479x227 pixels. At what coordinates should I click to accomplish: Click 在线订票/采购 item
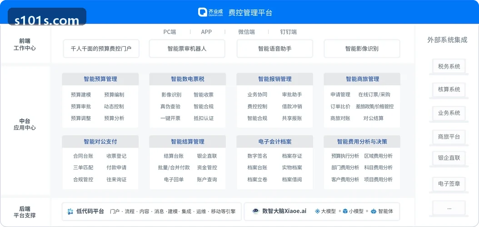(374, 94)
